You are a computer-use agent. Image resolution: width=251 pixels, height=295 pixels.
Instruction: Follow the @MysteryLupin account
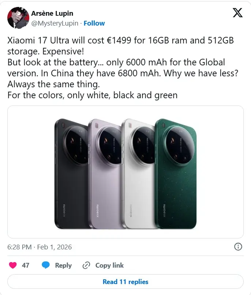[x=94, y=23]
